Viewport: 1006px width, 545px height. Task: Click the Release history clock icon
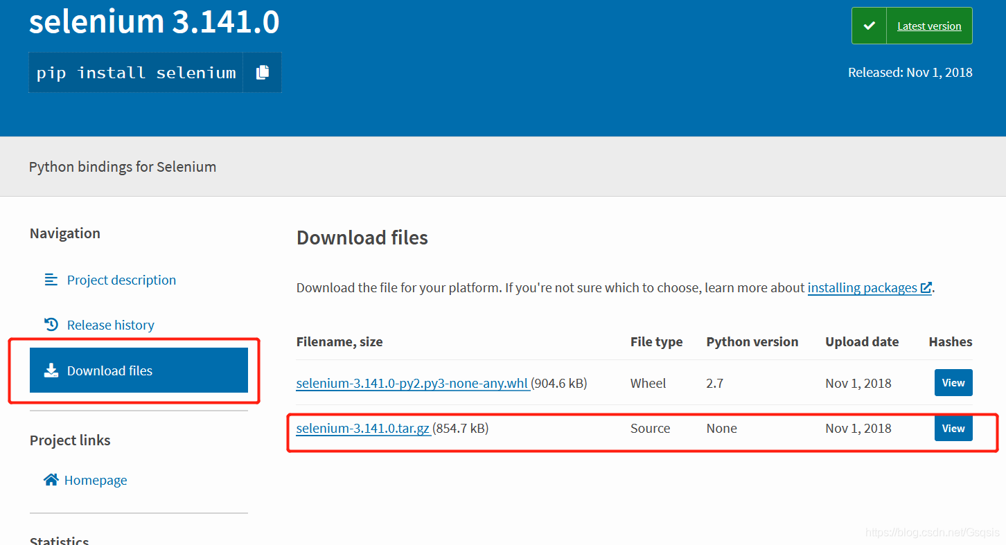tap(51, 323)
